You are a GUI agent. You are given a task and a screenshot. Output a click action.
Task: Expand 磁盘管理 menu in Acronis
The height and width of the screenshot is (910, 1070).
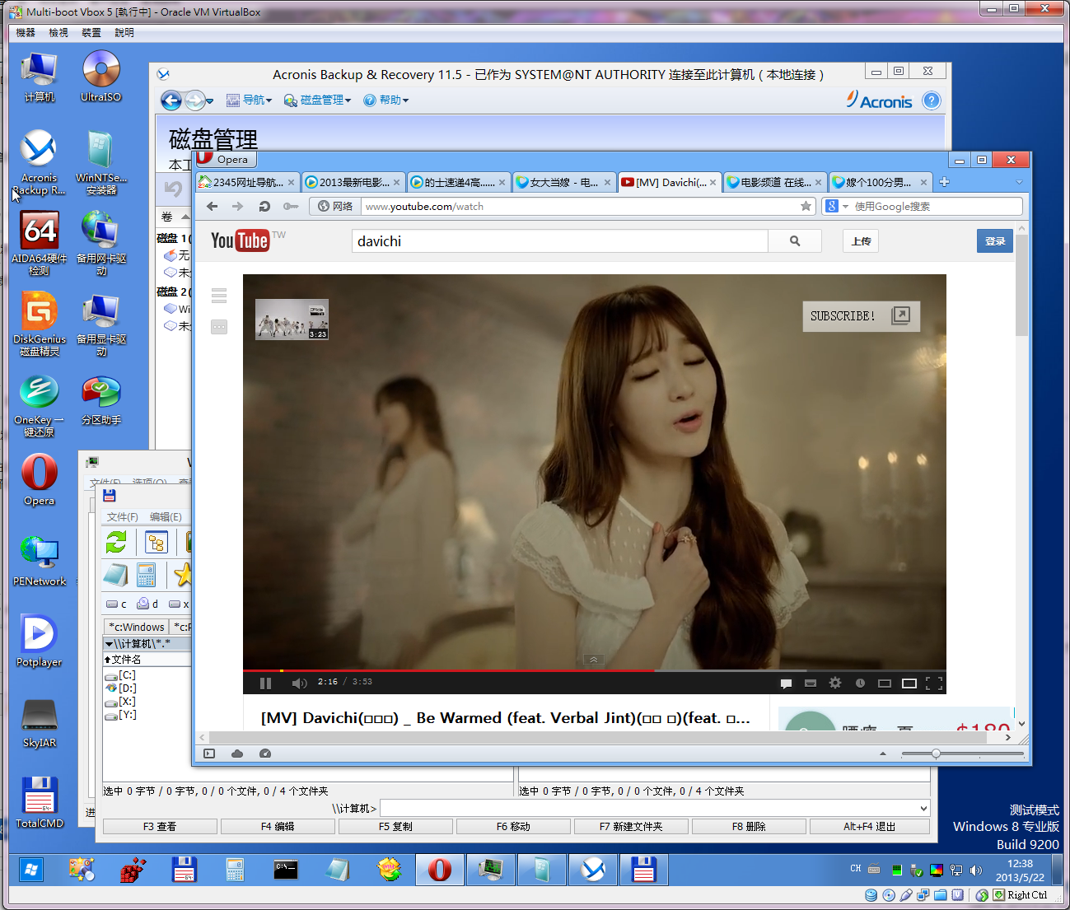point(318,100)
